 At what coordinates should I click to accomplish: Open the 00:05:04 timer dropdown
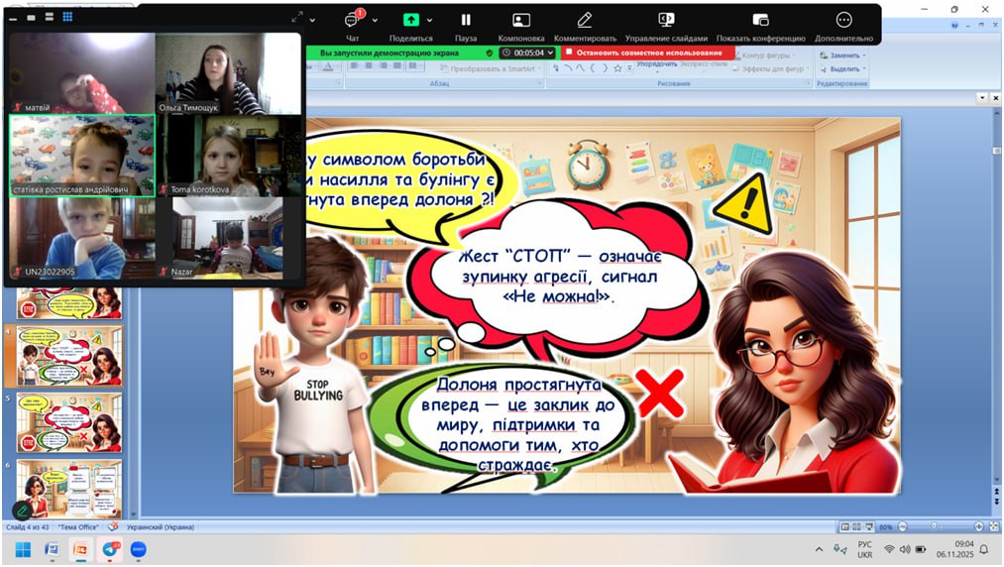click(526, 53)
